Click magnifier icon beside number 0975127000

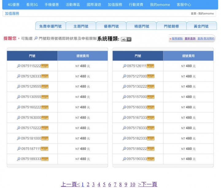(124, 76)
